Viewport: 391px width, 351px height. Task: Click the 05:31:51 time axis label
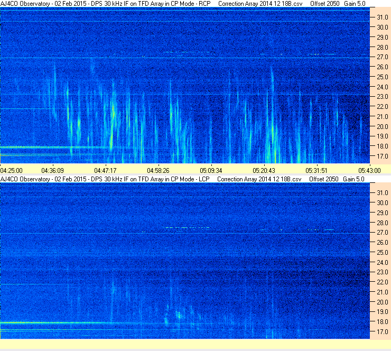coord(316,171)
